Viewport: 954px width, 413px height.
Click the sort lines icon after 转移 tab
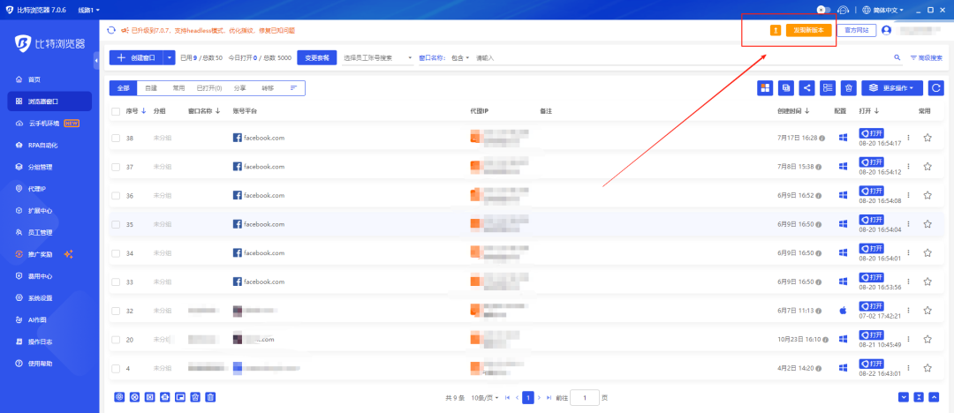(294, 88)
